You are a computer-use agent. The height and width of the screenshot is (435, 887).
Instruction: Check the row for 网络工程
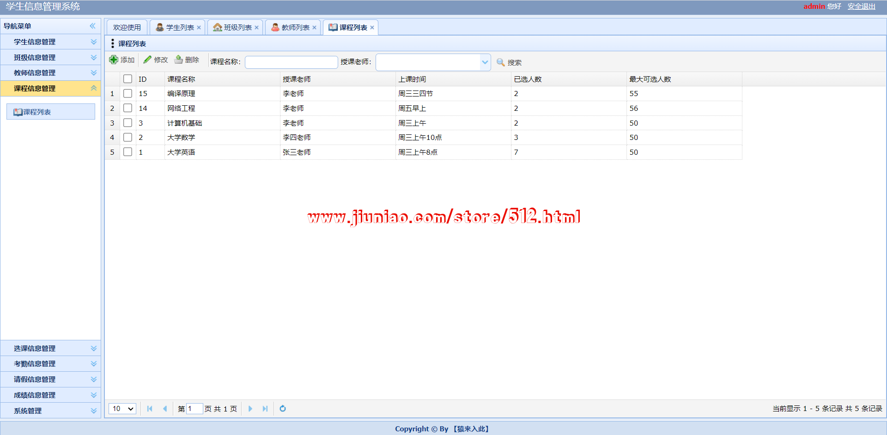tap(128, 108)
